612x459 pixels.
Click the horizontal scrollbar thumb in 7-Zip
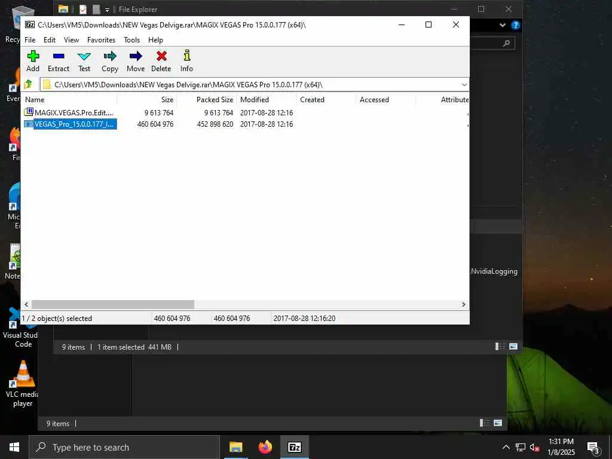click(113, 304)
